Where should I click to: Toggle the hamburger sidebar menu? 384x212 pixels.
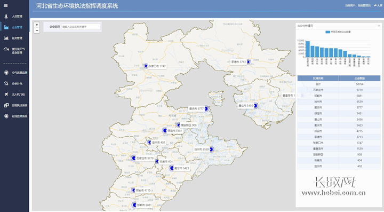(6, 5)
